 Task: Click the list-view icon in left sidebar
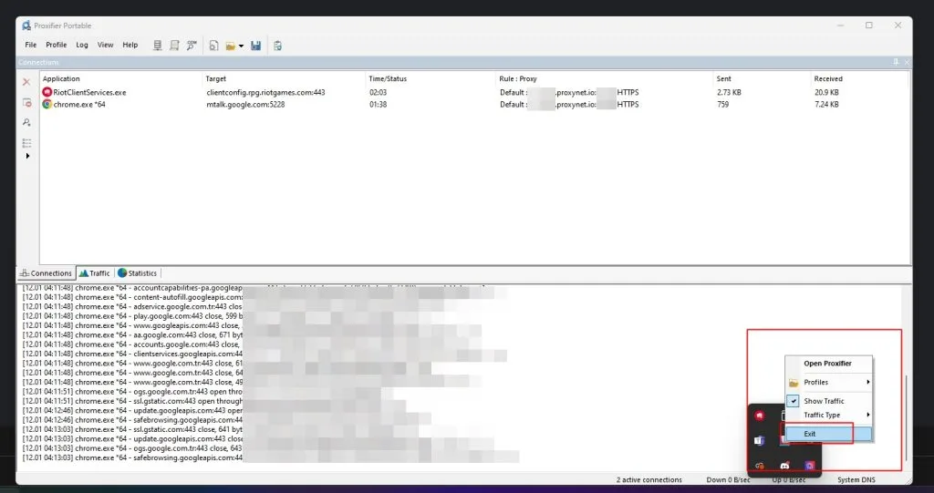26,143
